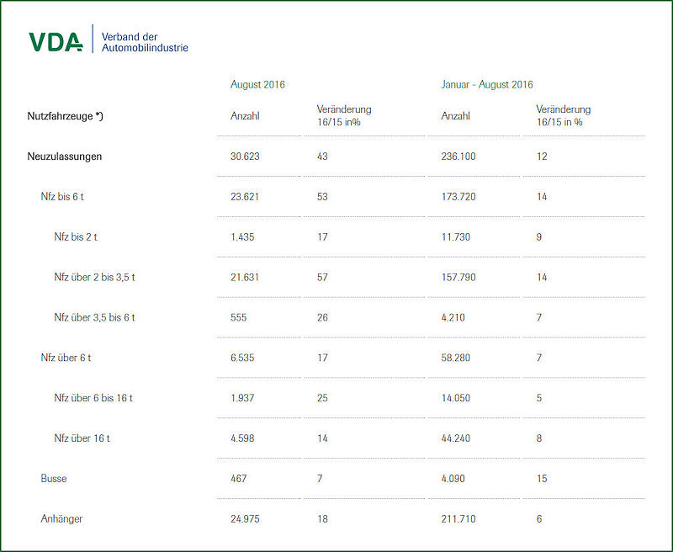Click the 'Verband der Automobilindustrie' text
Image resolution: width=673 pixels, height=552 pixels.
point(145,42)
